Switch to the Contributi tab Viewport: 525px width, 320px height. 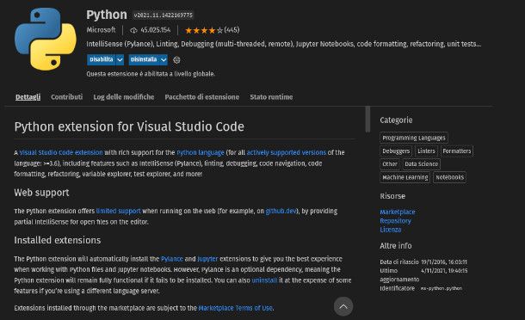(66, 97)
